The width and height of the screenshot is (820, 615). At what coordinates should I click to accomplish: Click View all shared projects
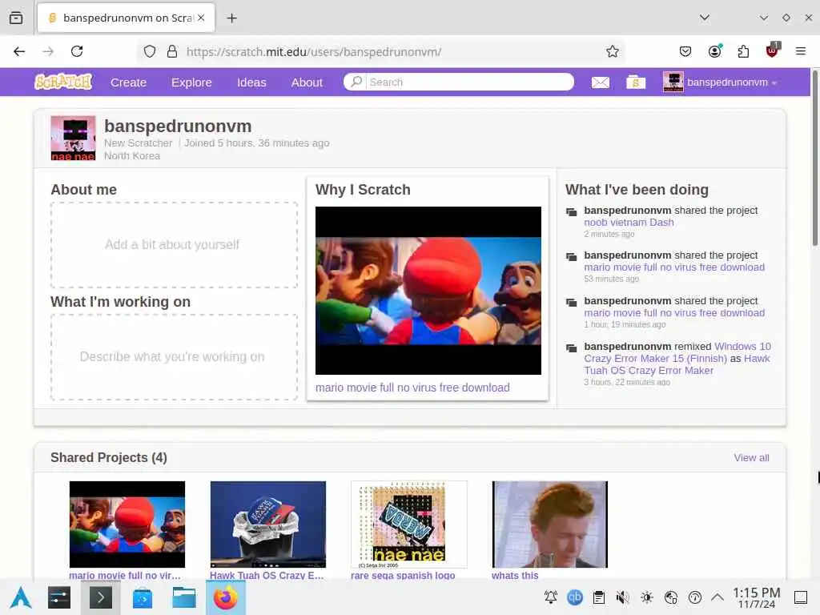[751, 457]
